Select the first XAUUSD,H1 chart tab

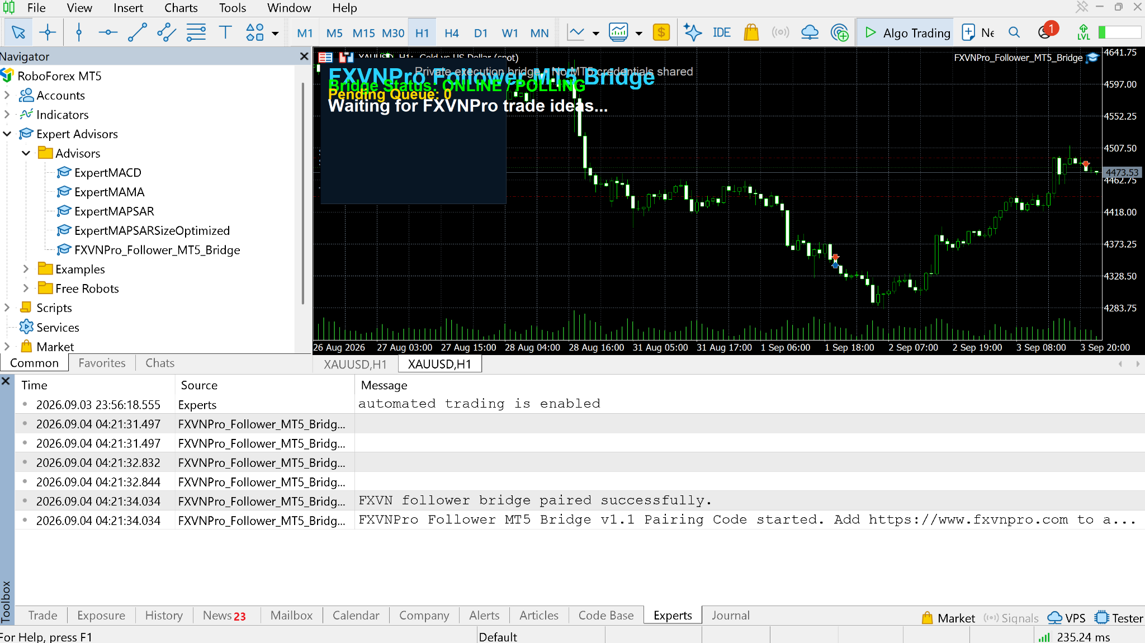[355, 364]
